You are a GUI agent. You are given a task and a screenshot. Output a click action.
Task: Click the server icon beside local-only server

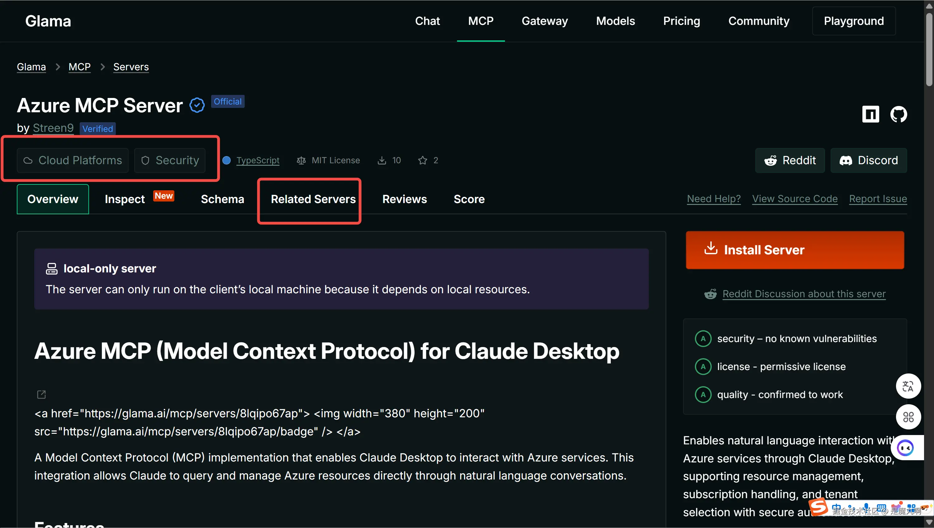52,269
